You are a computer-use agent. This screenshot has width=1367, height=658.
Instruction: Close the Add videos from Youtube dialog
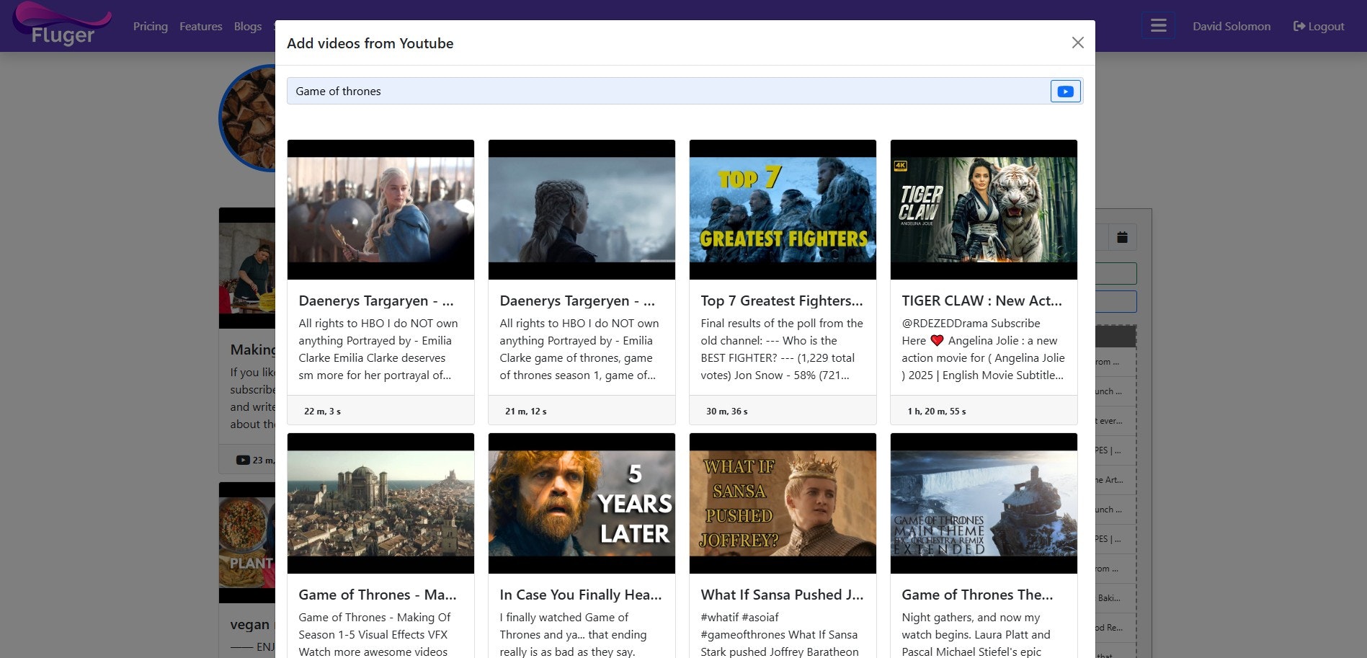[1077, 43]
